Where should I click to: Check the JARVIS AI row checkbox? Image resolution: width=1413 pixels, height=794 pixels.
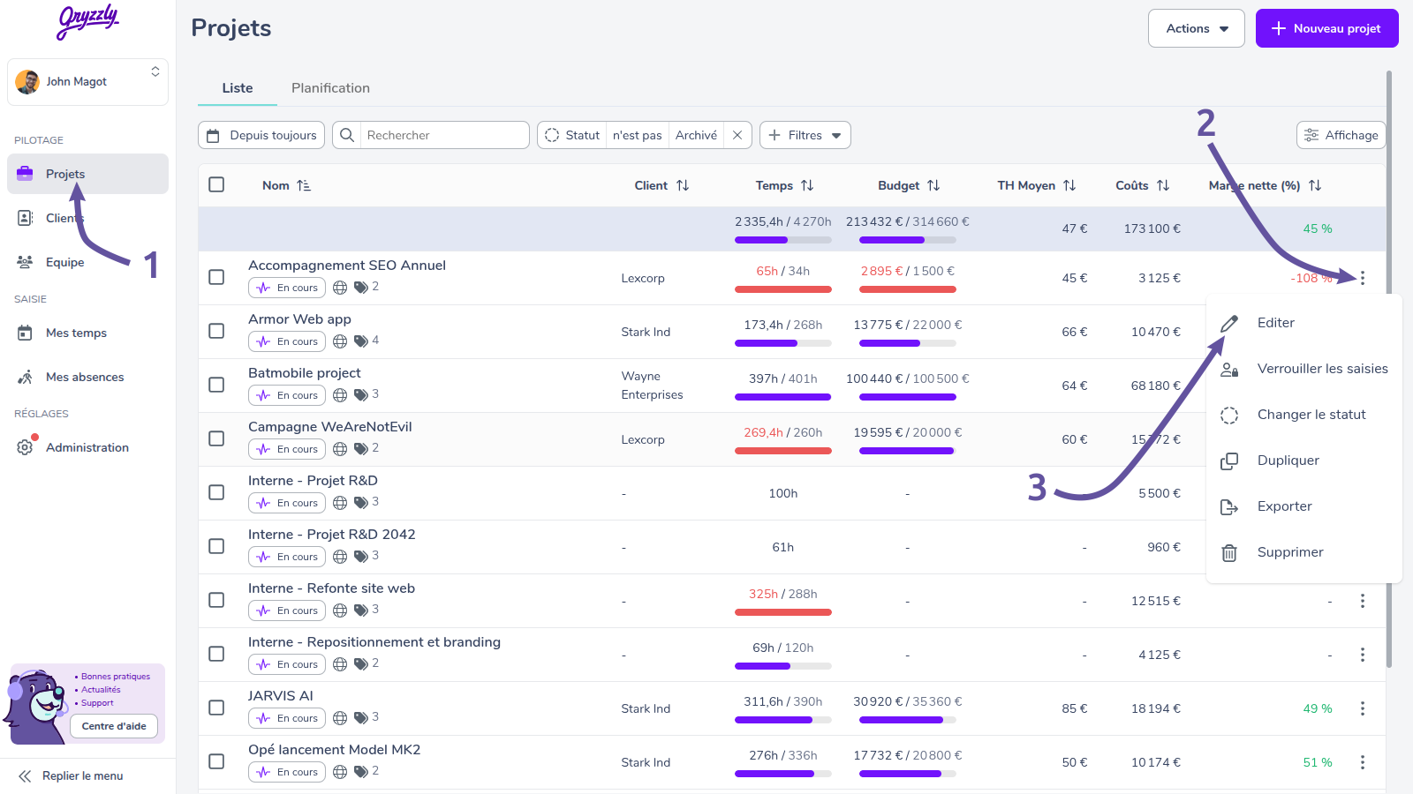216,708
